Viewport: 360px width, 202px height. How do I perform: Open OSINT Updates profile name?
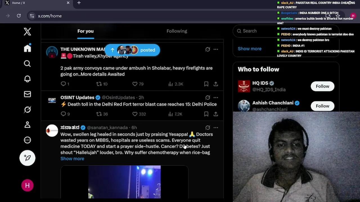tap(77, 97)
